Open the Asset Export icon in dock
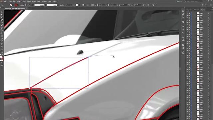Image resolution: width=213 pixels, height=120 pixels. 183,53
